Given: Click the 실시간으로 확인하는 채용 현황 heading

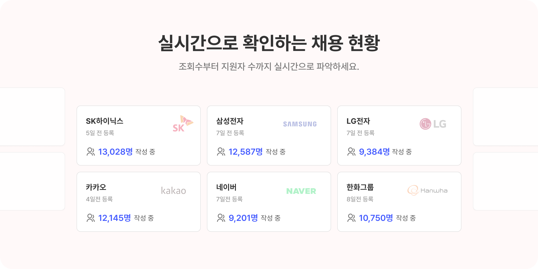Looking at the screenshot, I should click(x=269, y=43).
